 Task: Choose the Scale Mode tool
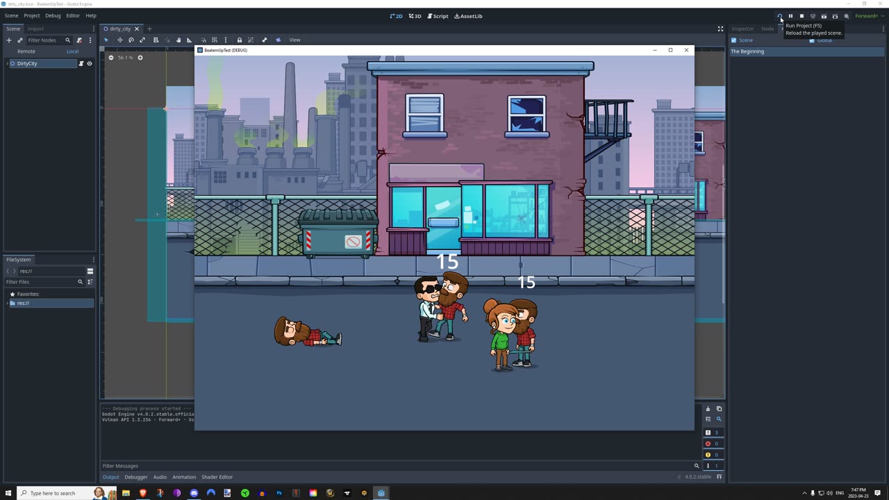click(x=142, y=40)
